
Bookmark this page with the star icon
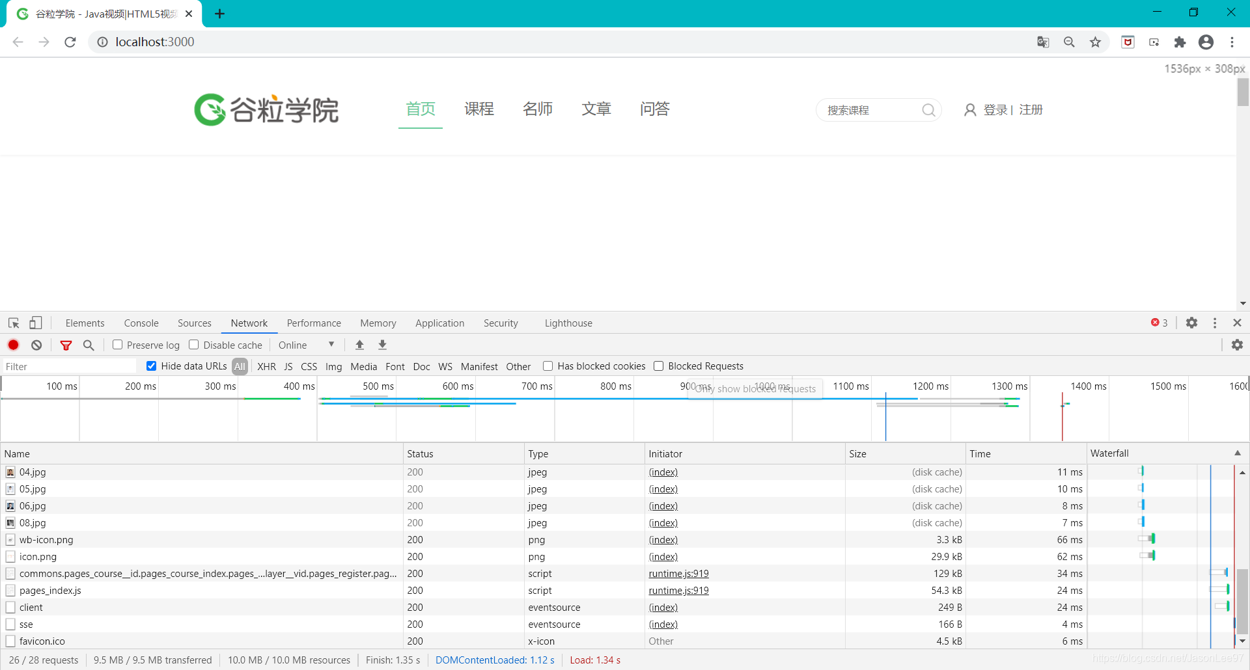[1095, 42]
